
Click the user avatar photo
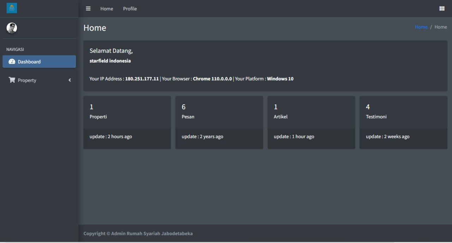pyautogui.click(x=12, y=28)
